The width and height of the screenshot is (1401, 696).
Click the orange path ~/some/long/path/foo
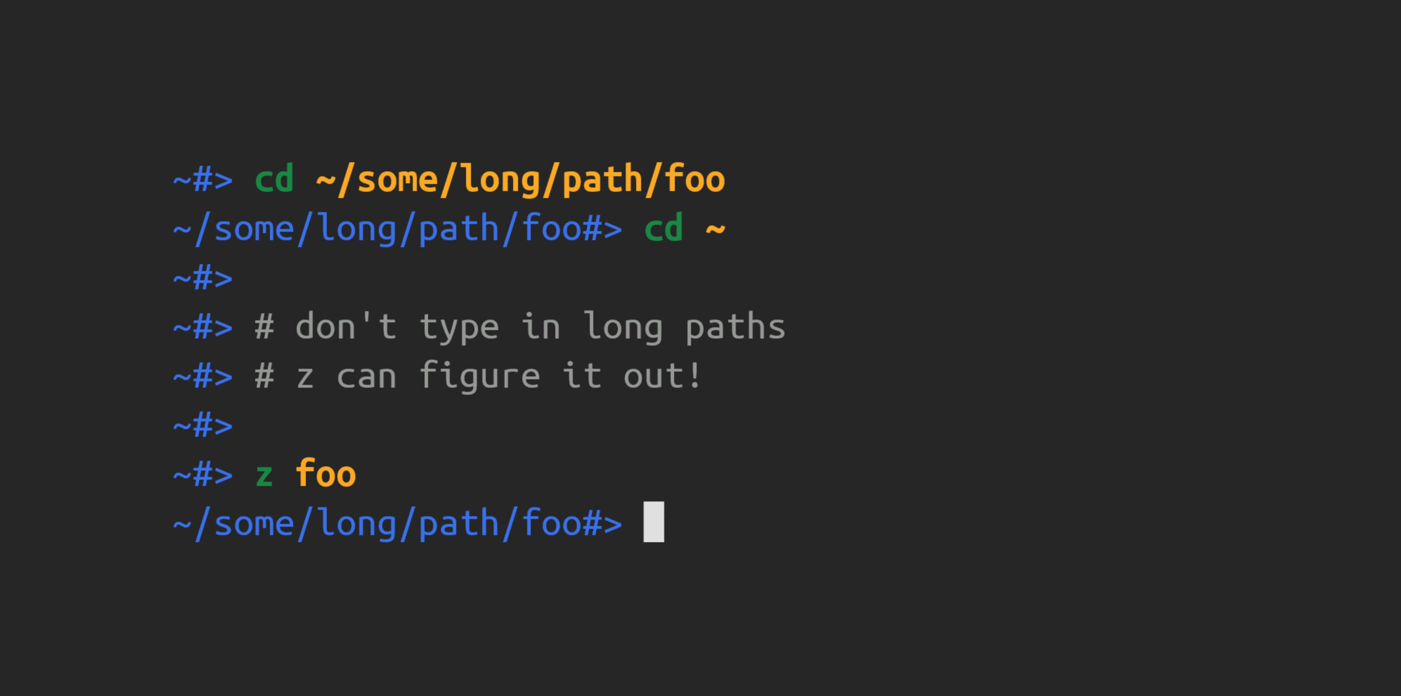[521, 180]
